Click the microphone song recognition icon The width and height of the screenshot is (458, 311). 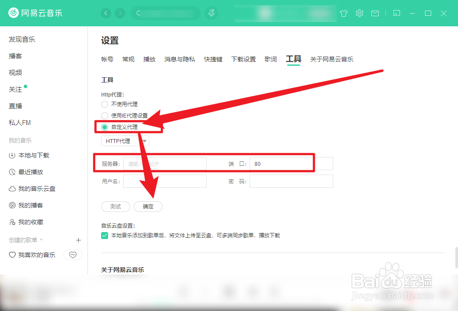pos(211,13)
